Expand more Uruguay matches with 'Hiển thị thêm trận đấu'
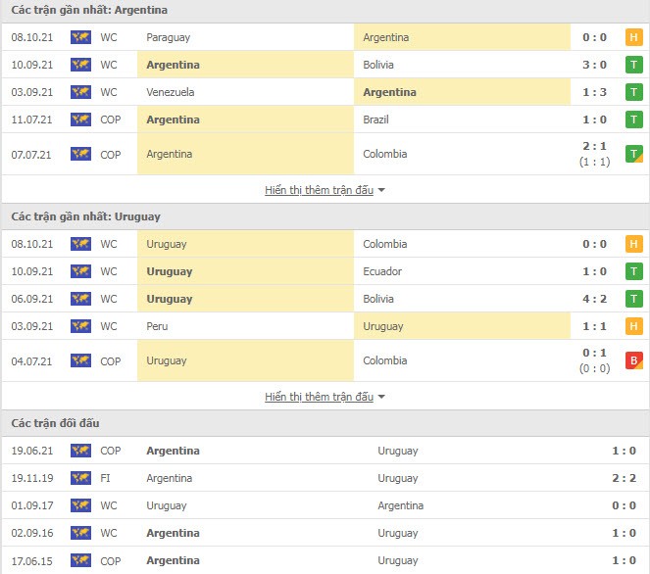Image resolution: width=650 pixels, height=574 pixels. click(x=325, y=397)
